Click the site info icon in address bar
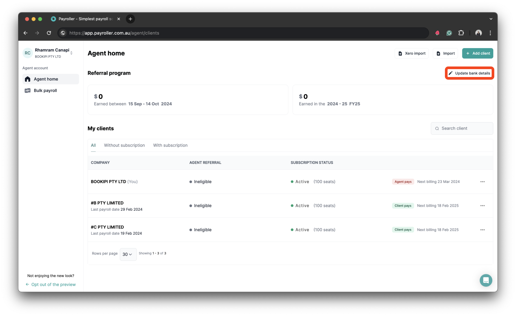Viewport: 516px width, 316px height. [x=63, y=33]
